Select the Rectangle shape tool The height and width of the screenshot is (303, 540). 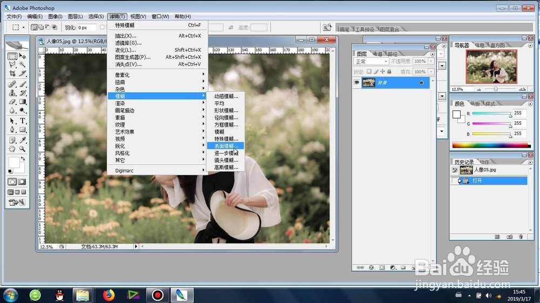22,129
